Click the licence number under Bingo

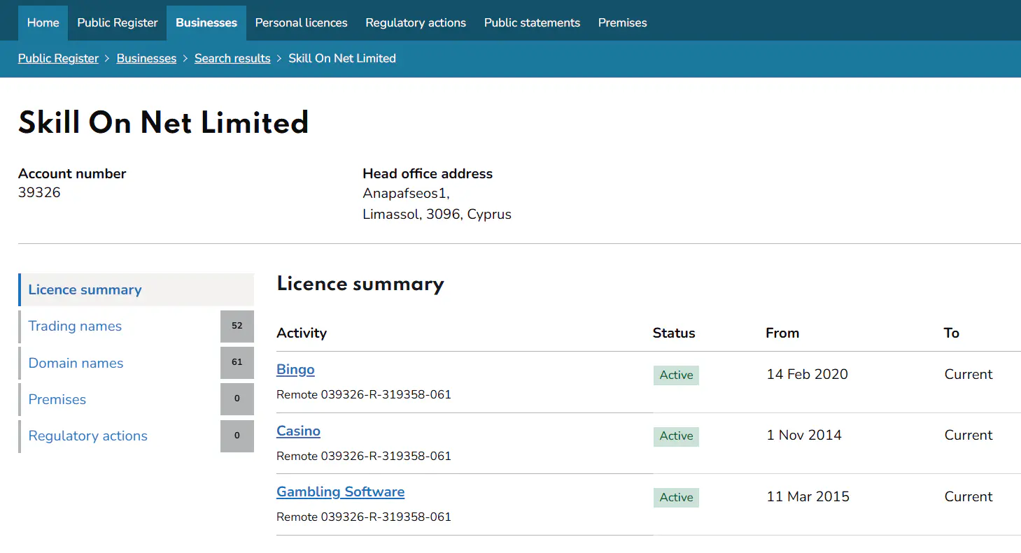tap(364, 394)
